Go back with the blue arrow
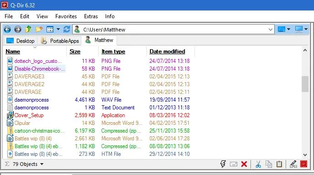 [7, 30]
